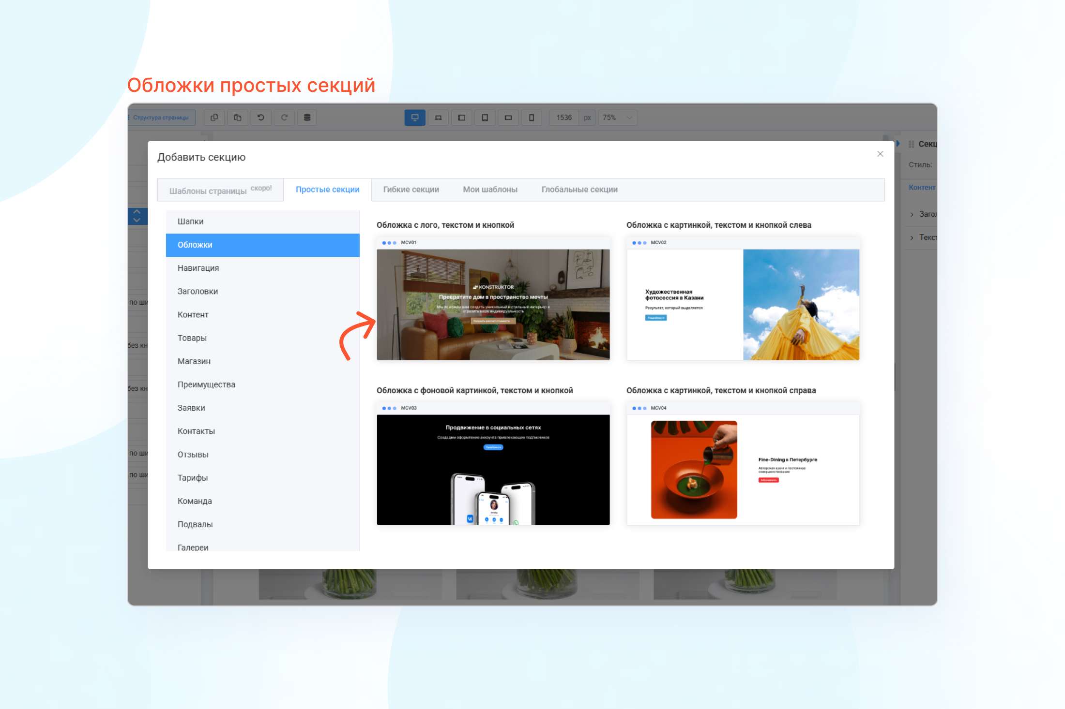1065x709 pixels.
Task: Select Магазин category
Action: click(262, 361)
